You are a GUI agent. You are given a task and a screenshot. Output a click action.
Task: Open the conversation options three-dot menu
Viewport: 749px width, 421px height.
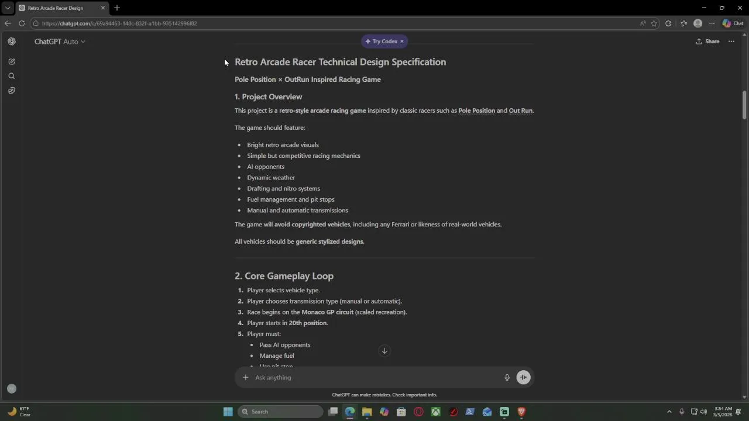(731, 42)
